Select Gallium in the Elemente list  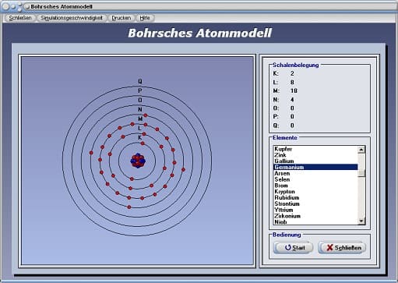(315, 161)
